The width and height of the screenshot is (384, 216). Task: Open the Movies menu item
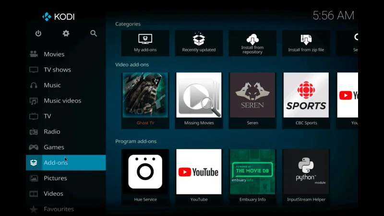point(66,54)
